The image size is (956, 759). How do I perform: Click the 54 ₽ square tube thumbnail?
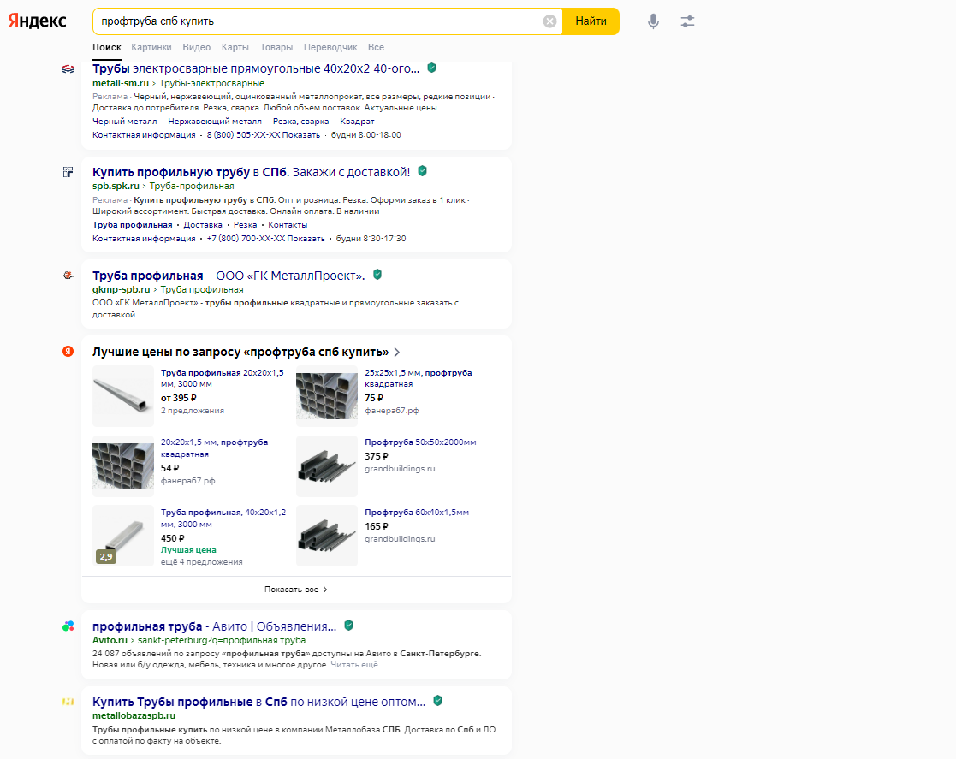tap(123, 466)
